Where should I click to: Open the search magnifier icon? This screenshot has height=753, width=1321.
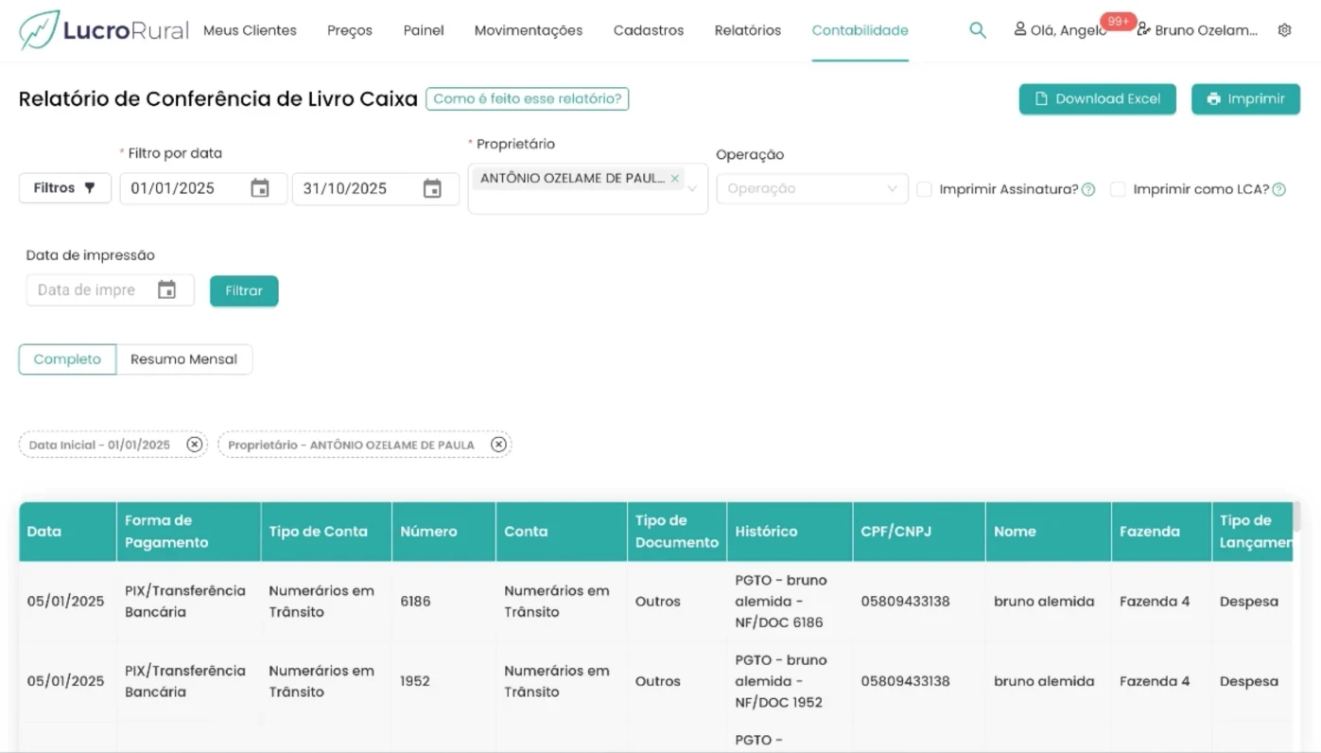(978, 29)
